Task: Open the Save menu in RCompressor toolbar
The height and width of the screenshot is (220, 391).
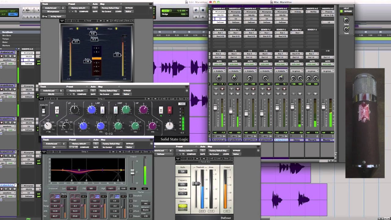Action: tap(127, 21)
